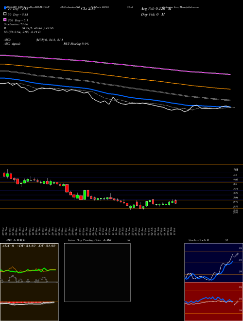The height and width of the screenshot is (321, 243).
Task: Click the last red candlestick on the chart
Action: pyautogui.click(x=175, y=202)
